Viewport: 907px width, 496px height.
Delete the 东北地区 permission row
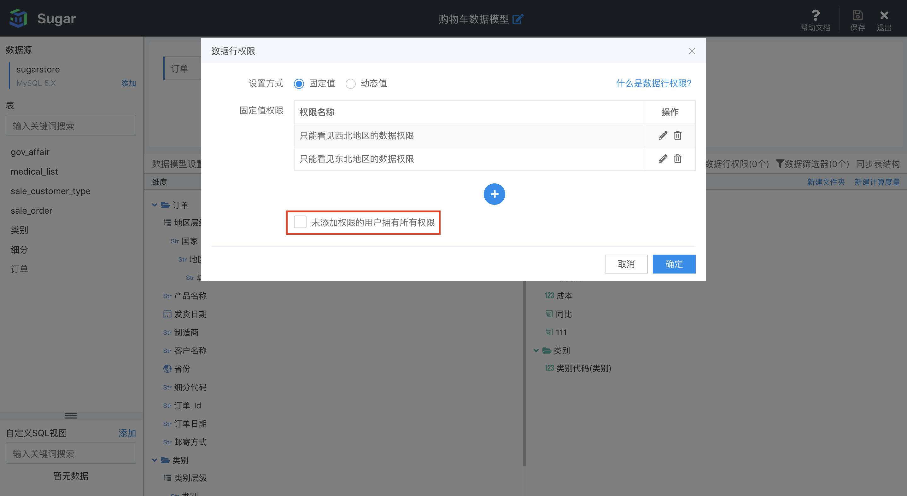pyautogui.click(x=677, y=159)
